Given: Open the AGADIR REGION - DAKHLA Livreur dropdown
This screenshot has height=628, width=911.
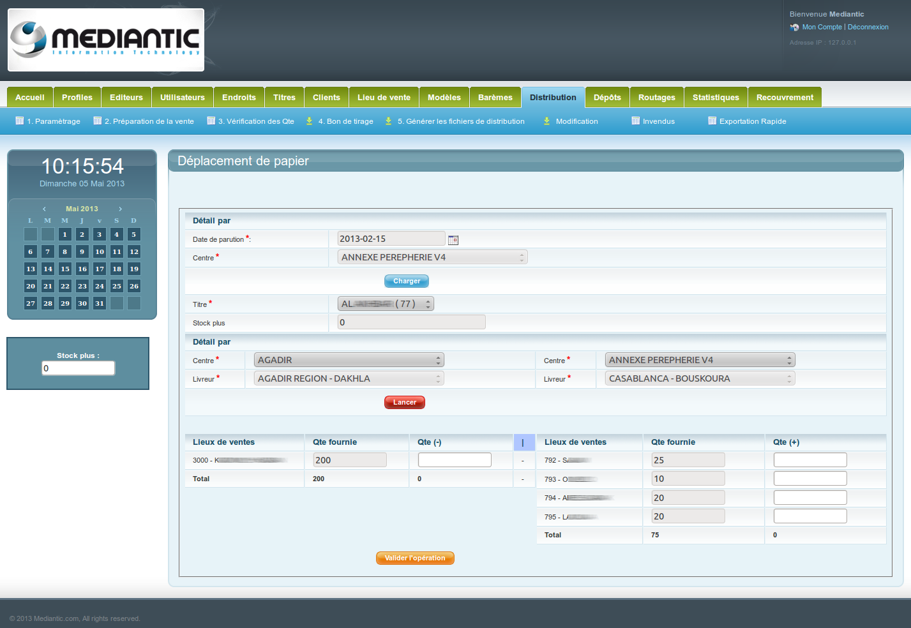Looking at the screenshot, I should pyautogui.click(x=349, y=378).
